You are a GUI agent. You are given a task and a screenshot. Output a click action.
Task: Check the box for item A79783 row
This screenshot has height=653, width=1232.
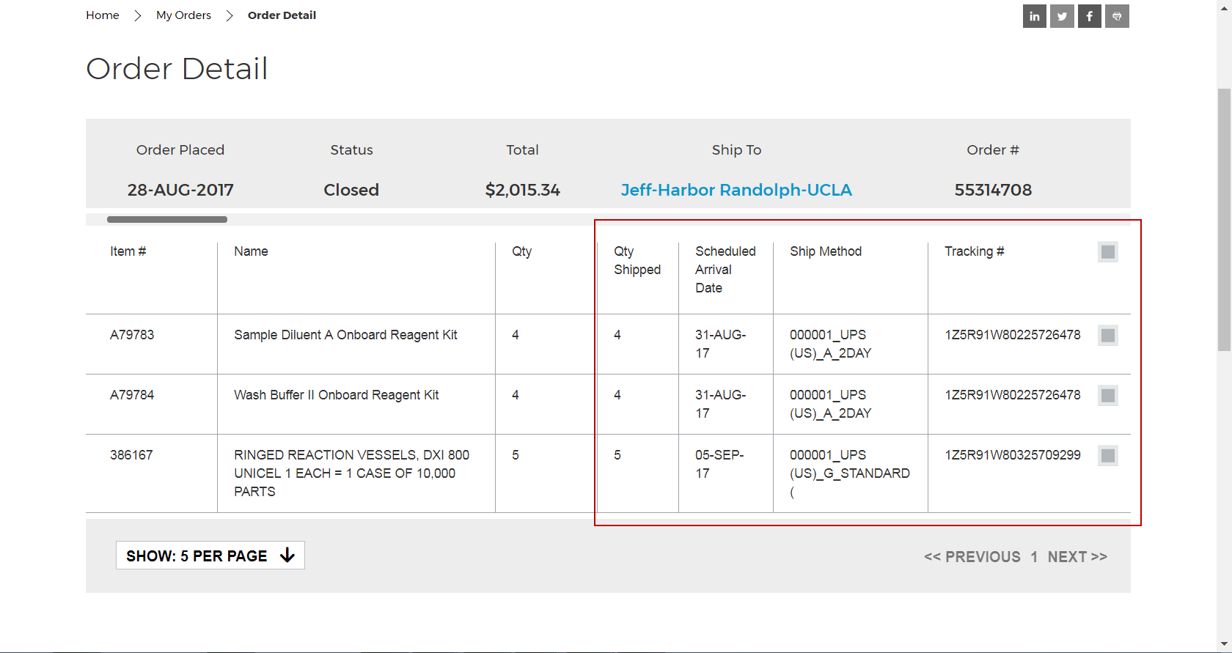coord(1108,336)
